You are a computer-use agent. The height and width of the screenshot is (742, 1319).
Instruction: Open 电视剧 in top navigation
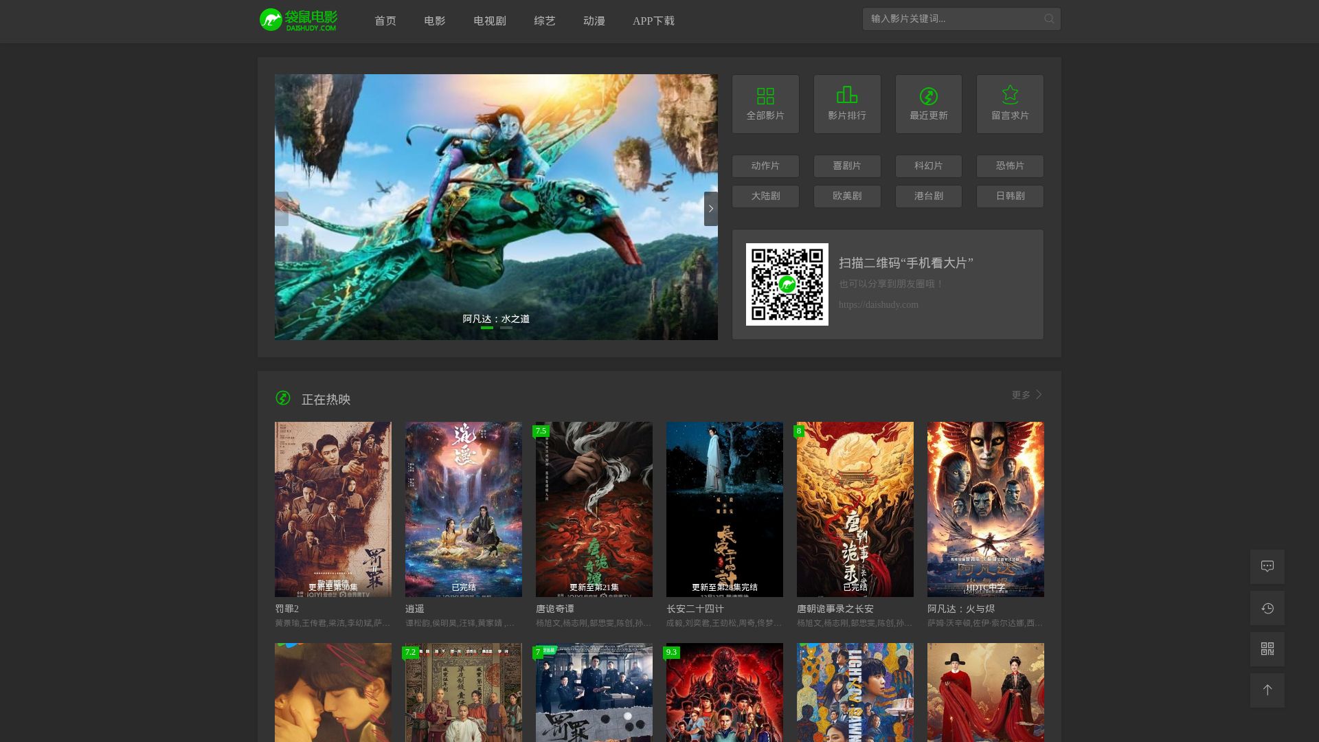(x=489, y=21)
